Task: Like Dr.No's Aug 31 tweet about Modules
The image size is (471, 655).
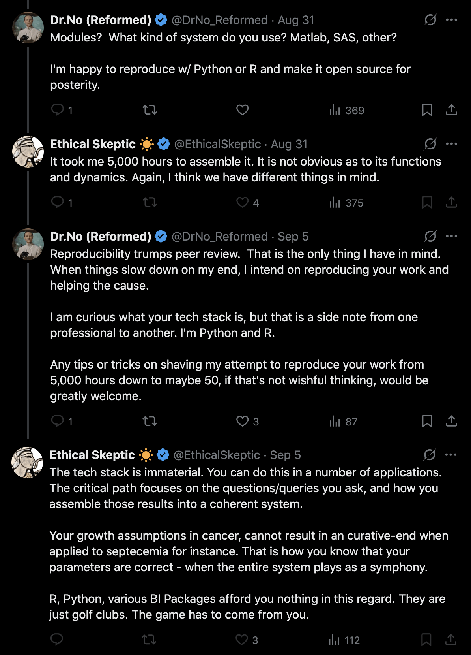Action: click(x=242, y=110)
